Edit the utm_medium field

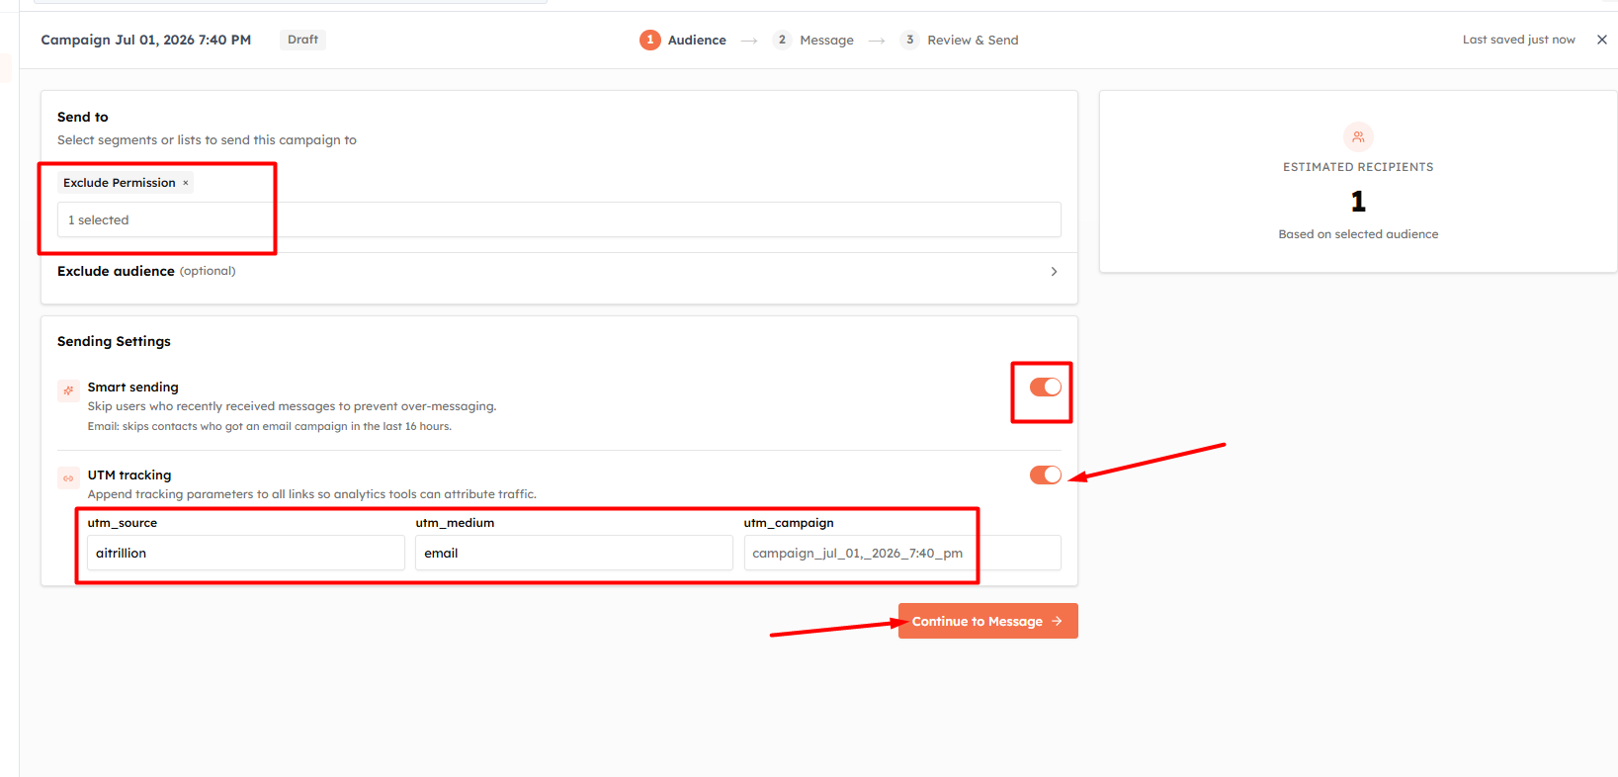click(574, 553)
